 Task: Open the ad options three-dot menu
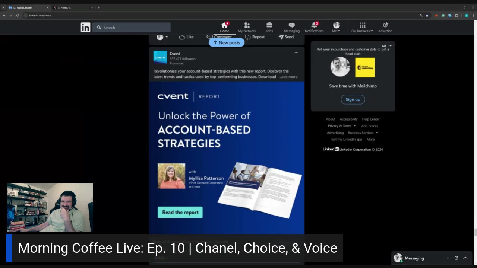(391, 46)
